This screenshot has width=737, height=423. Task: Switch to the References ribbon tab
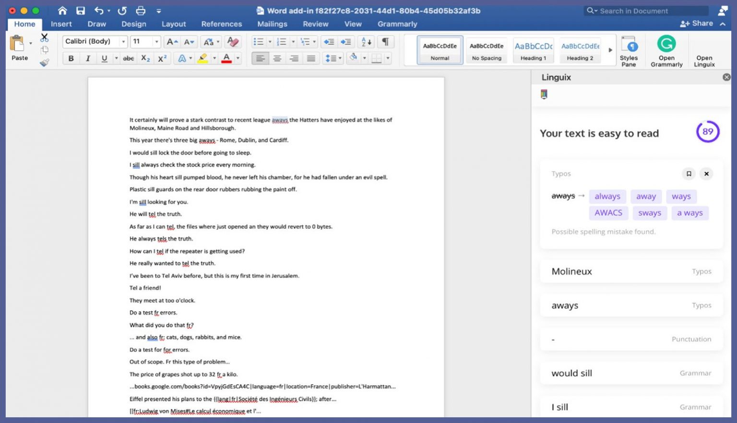pyautogui.click(x=221, y=24)
